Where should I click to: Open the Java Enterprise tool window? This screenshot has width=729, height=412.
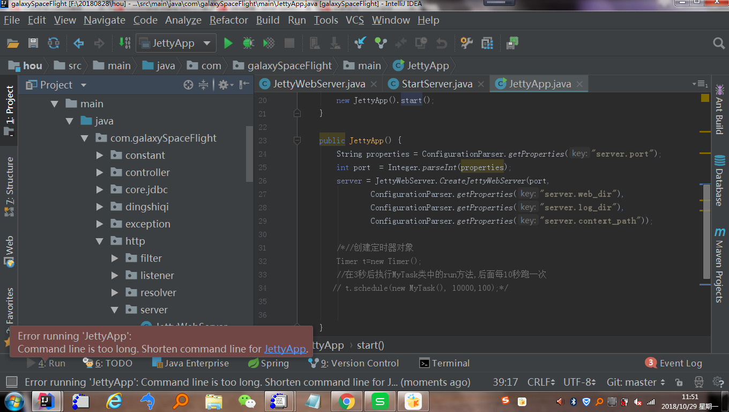click(191, 363)
